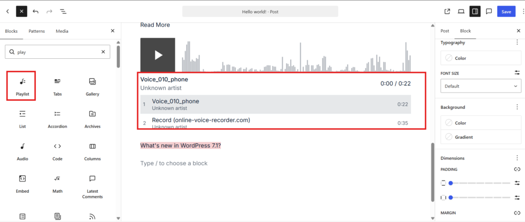
Task: Unlink margin sides
Action: (x=517, y=213)
